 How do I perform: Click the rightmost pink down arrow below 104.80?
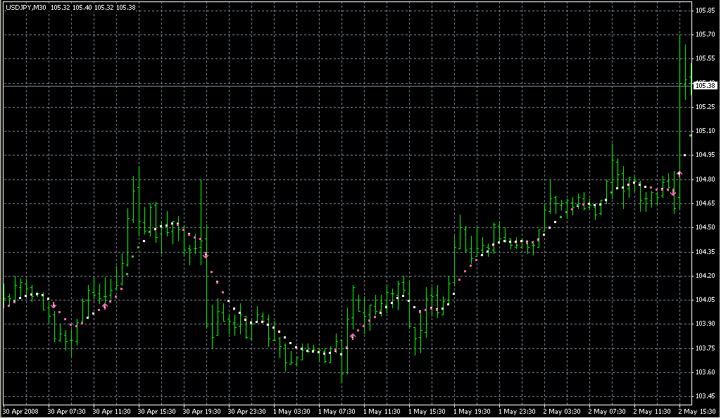(x=673, y=192)
